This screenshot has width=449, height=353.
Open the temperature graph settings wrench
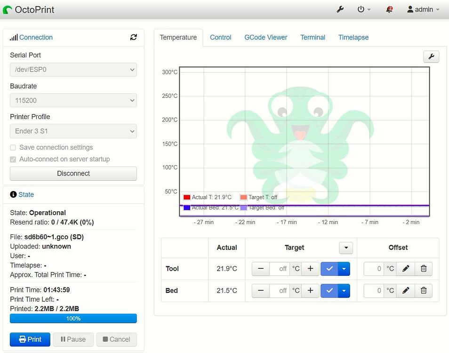click(x=431, y=56)
